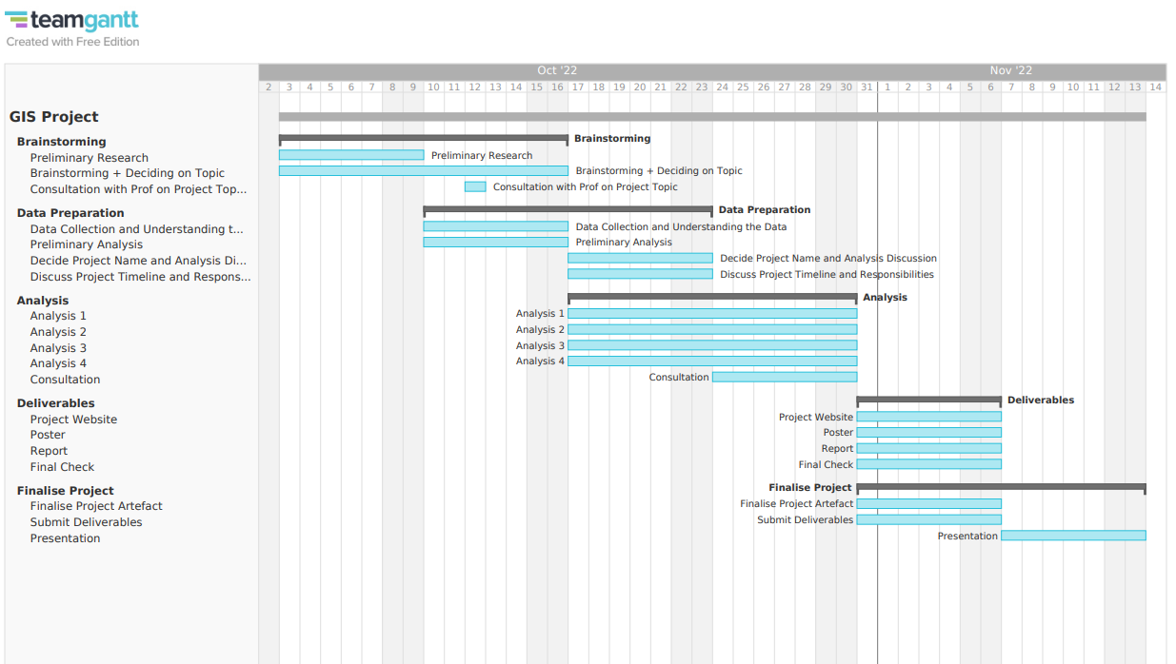Viewport: 1176px width, 664px height.
Task: Click Preliminary Research in the task list
Action: click(89, 158)
